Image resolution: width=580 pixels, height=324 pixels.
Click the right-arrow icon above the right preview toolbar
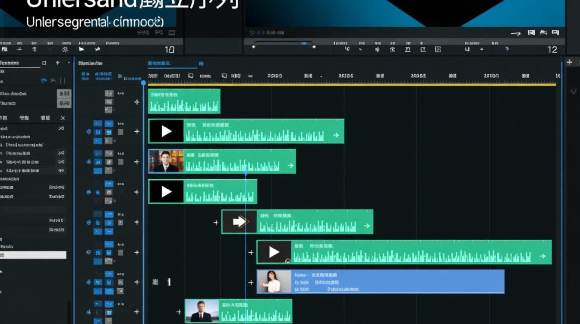(x=516, y=33)
